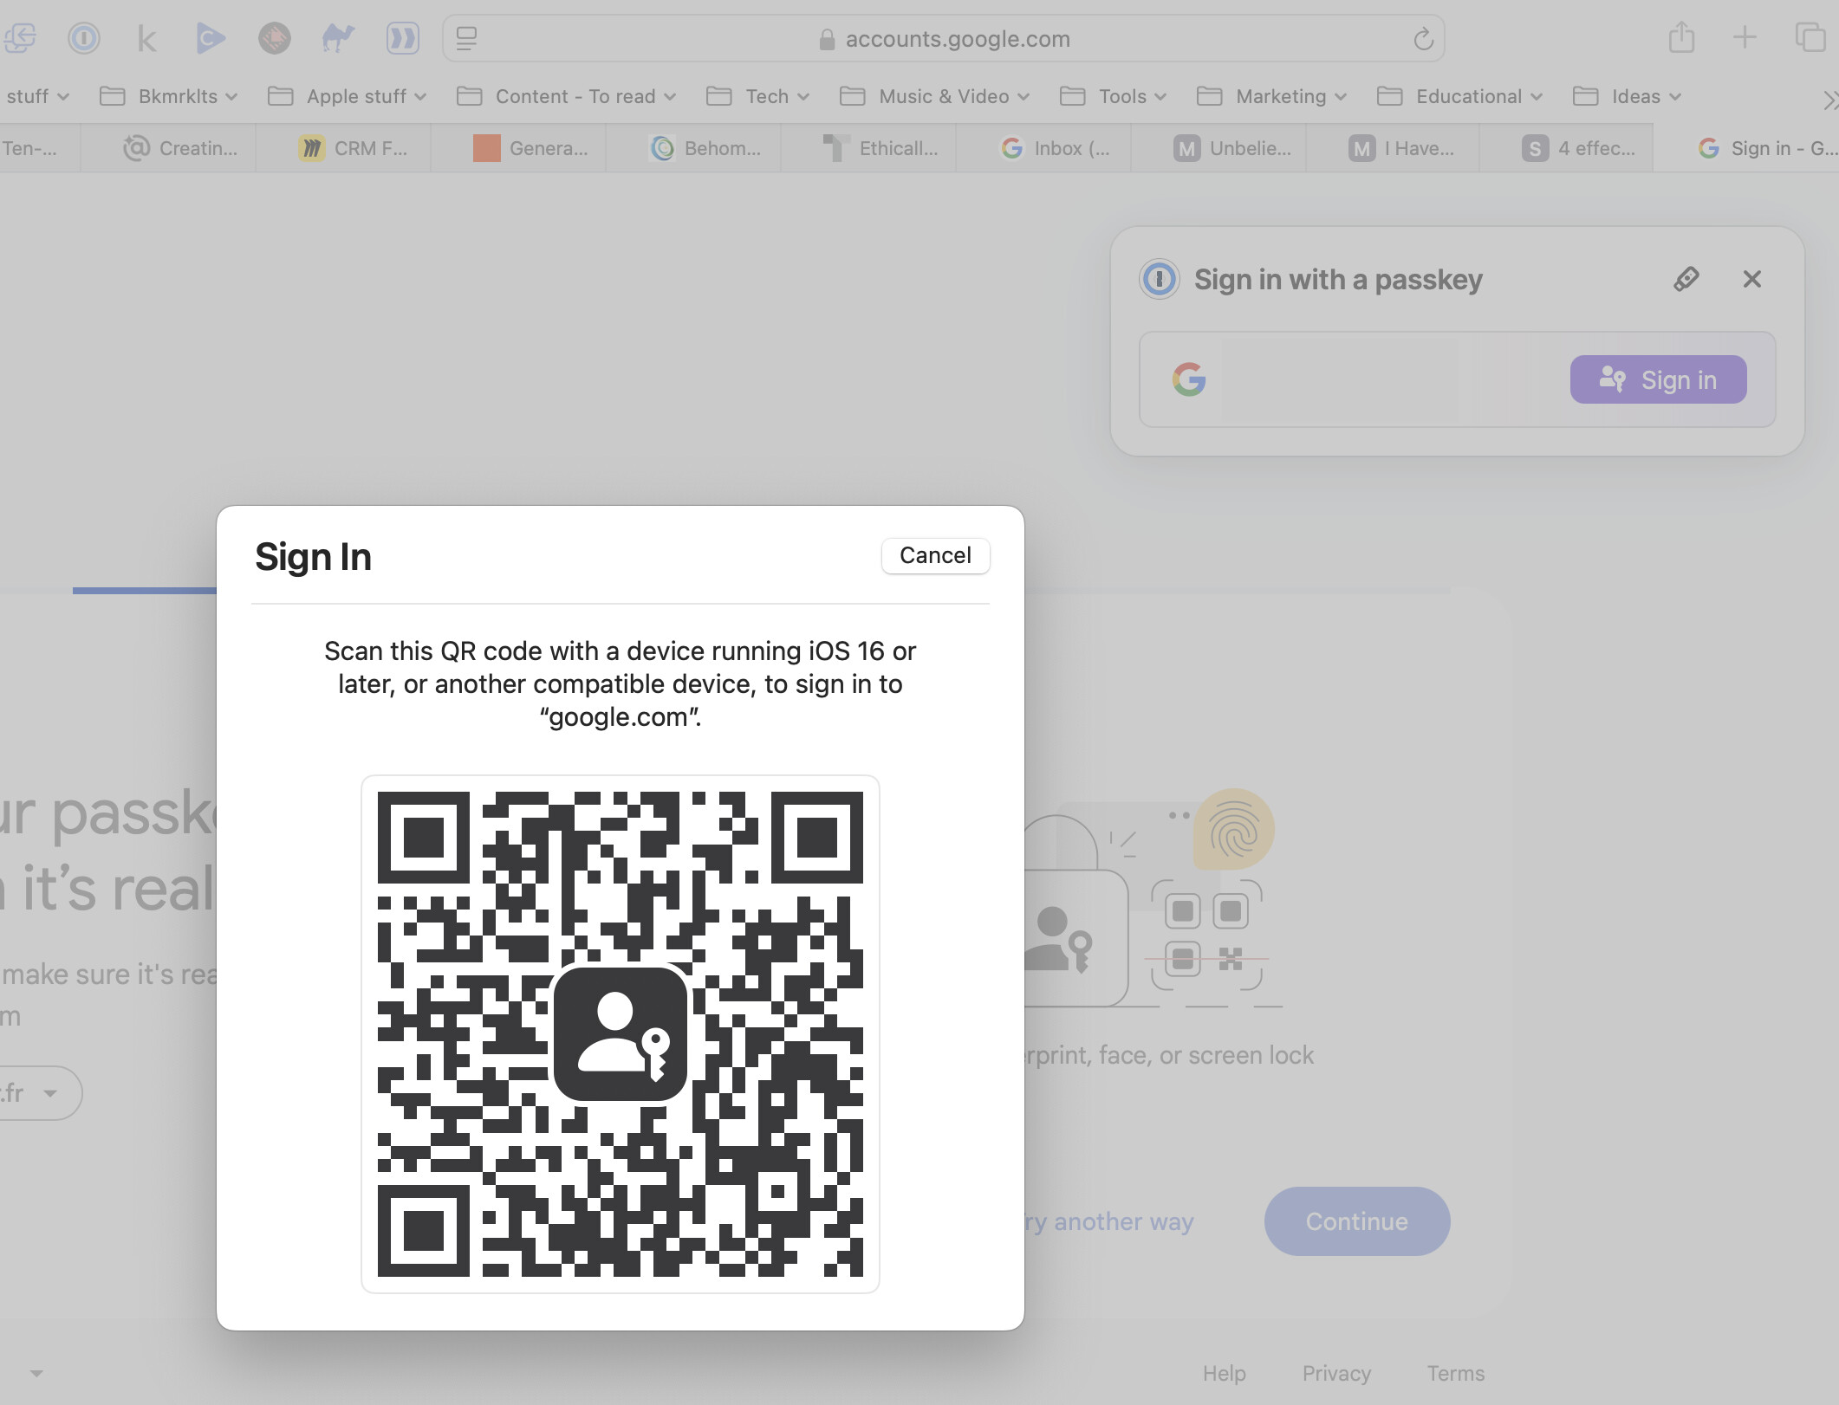Expand the Apple stuff bookmarks folder

pos(347,96)
